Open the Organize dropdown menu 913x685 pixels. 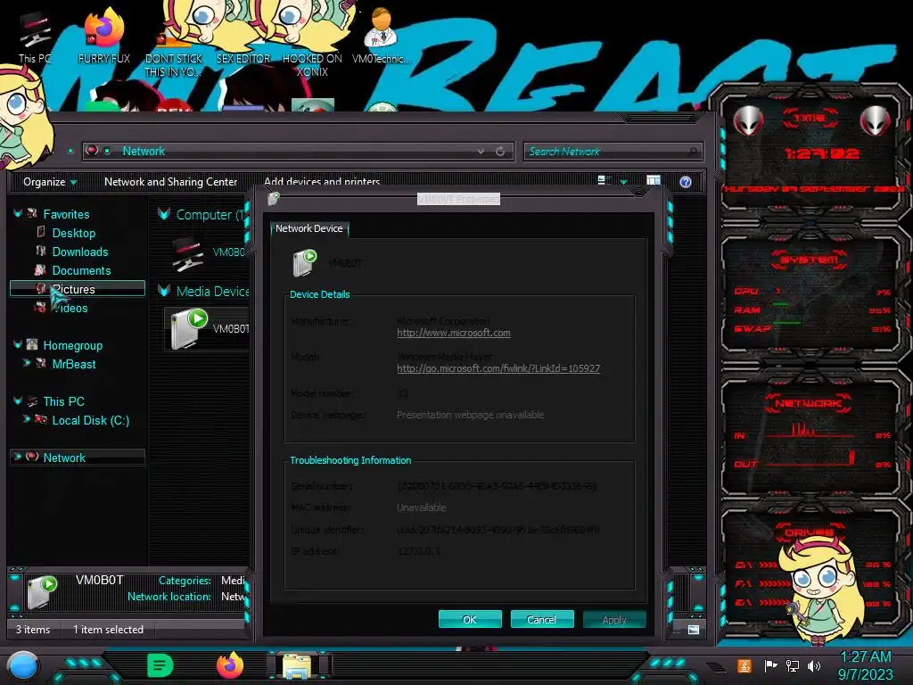click(50, 182)
